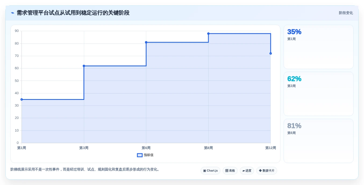Click the 指标值 legend color box

coord(140,155)
